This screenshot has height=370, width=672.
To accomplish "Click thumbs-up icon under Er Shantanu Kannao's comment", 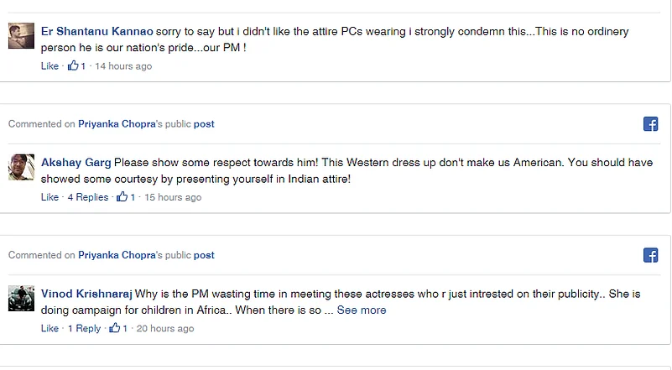I will (73, 65).
